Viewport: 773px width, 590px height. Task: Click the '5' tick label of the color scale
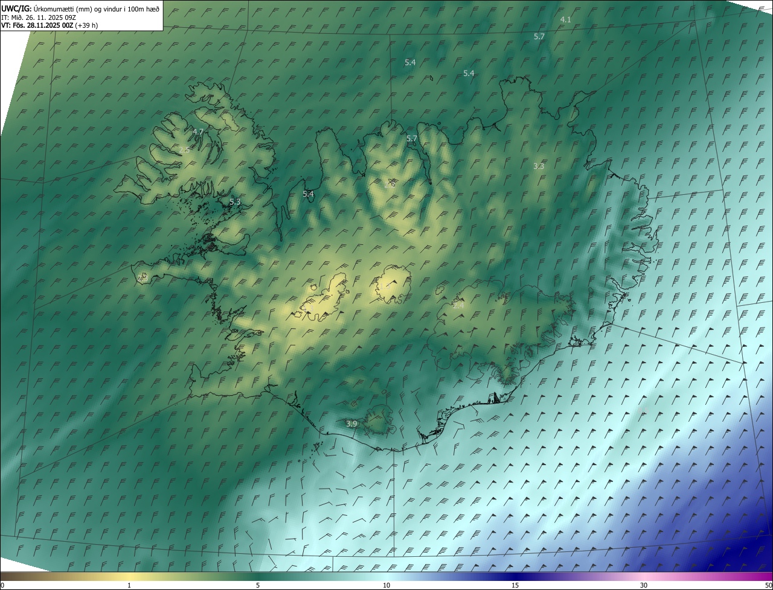[x=258, y=585]
